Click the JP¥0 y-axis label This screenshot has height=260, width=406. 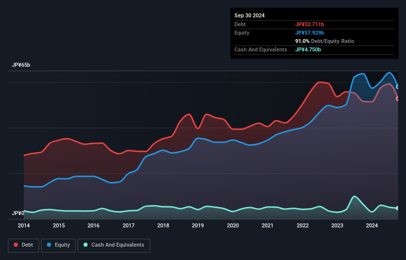pos(18,213)
